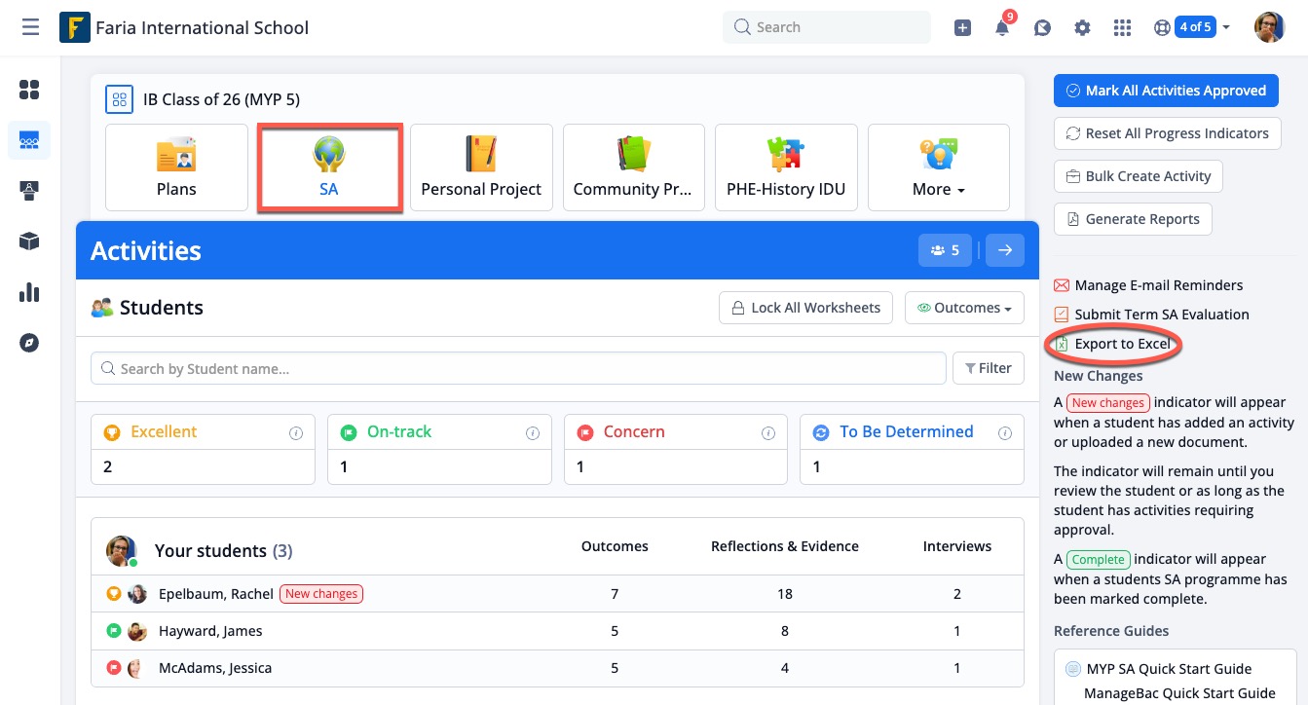Click the bar chart icon in sidebar
The height and width of the screenshot is (705, 1308).
pos(29,292)
